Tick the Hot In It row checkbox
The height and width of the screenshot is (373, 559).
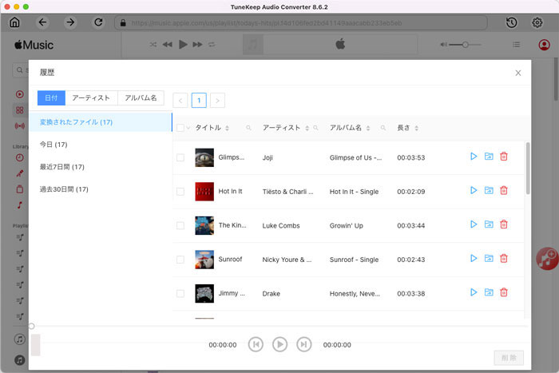coord(180,192)
